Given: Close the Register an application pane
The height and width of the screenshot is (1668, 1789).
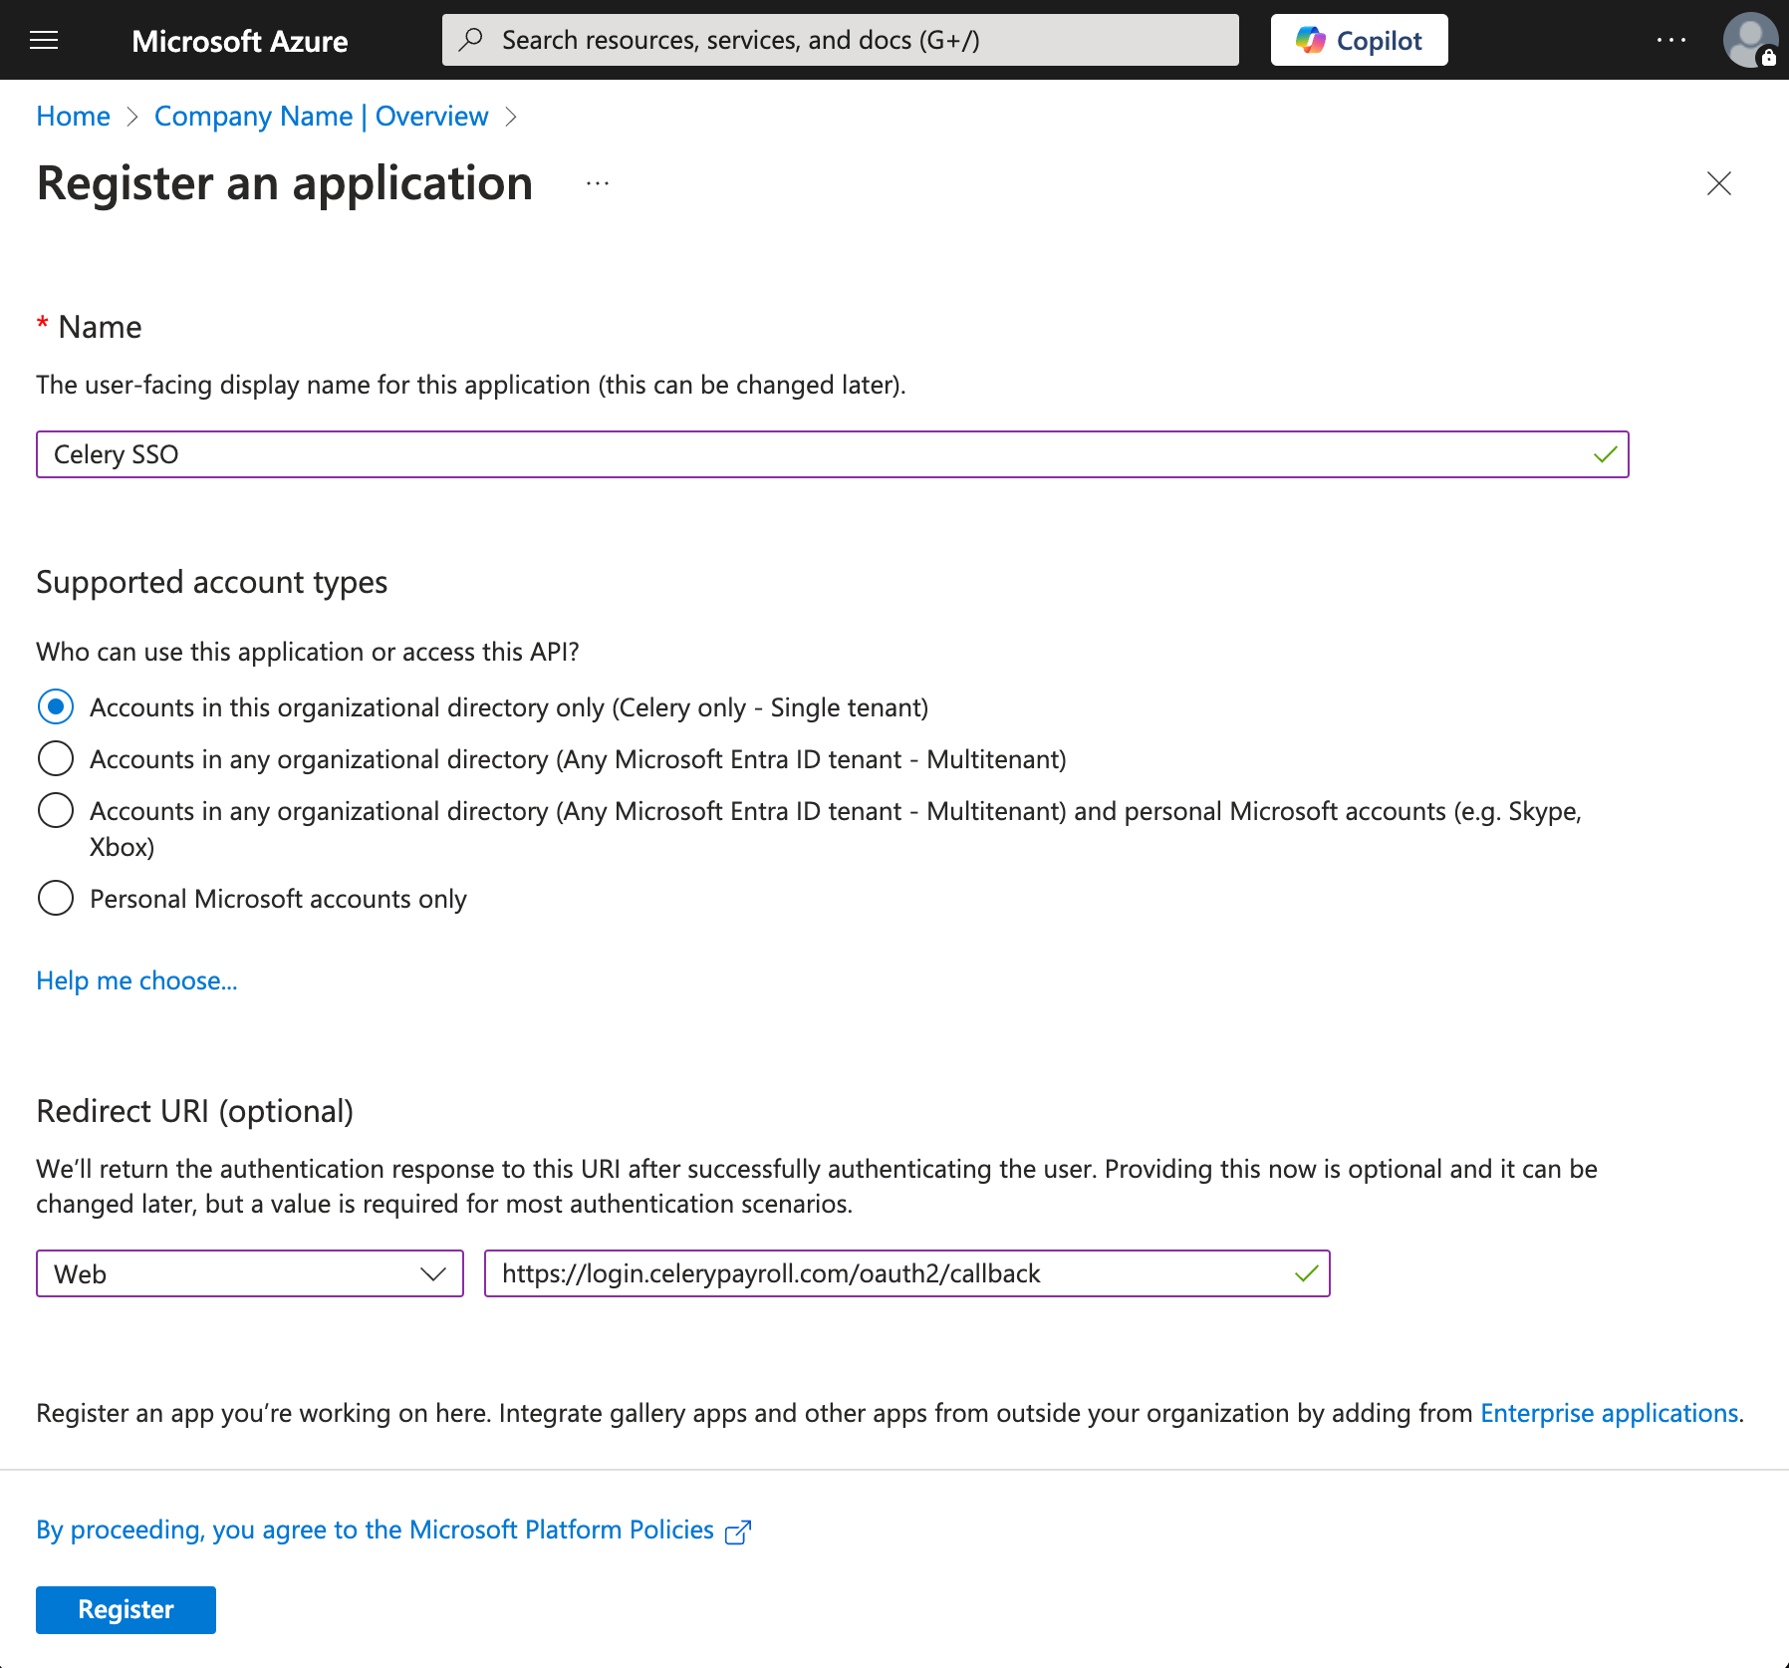Looking at the screenshot, I should tap(1719, 183).
